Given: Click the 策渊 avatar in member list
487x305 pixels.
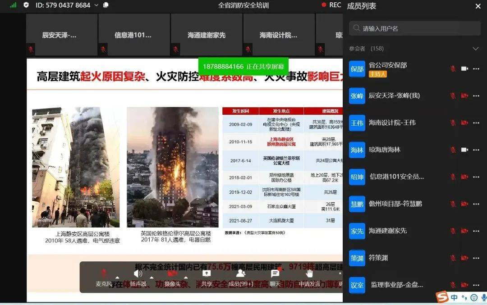Looking at the screenshot, I should coord(357,258).
